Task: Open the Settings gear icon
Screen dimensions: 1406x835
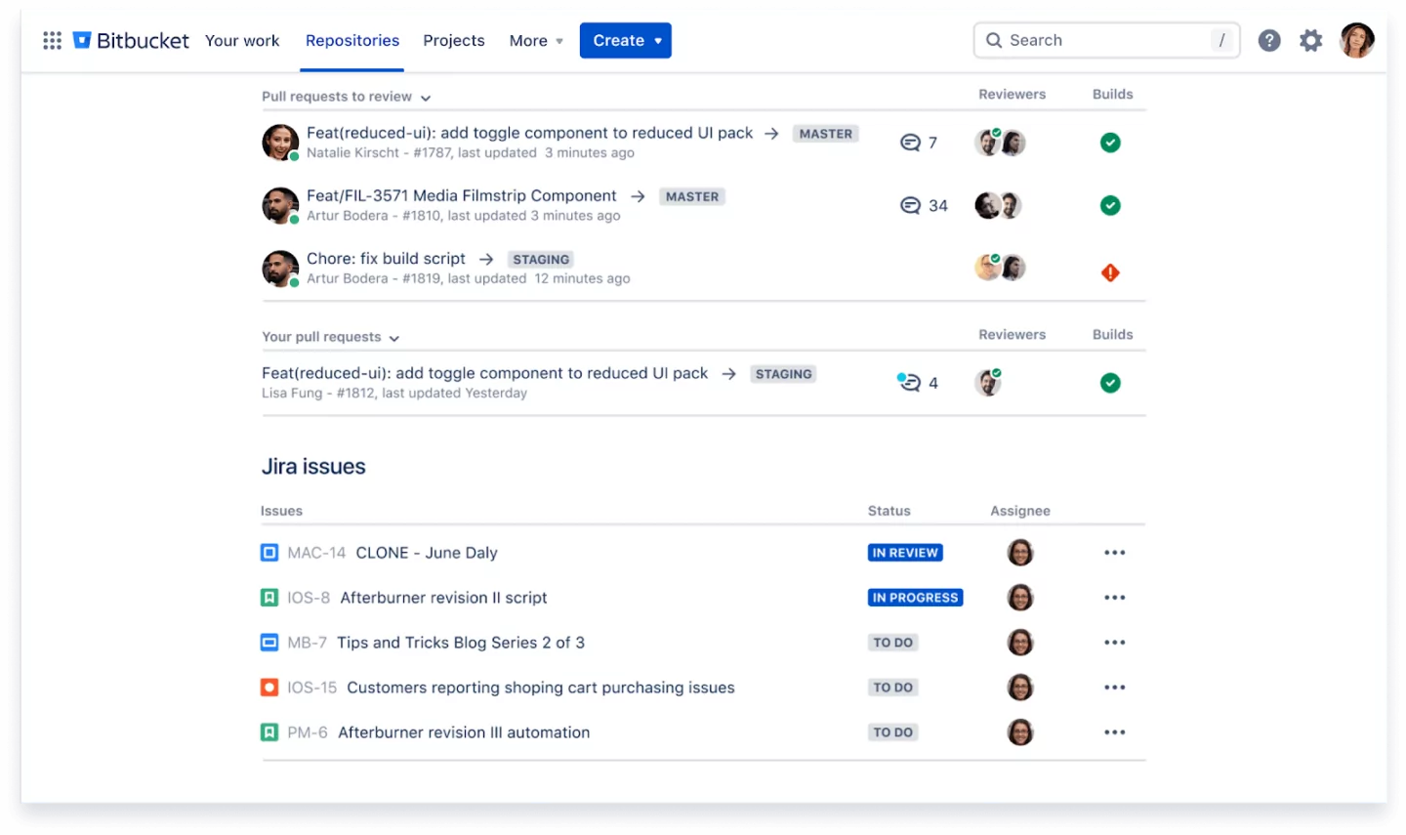Action: click(x=1310, y=40)
